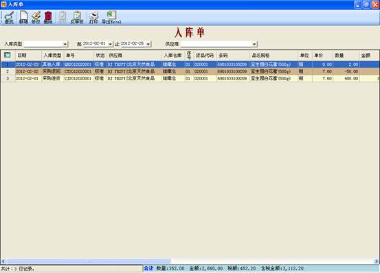Click the 查找 search magnifier icon

pos(9,17)
